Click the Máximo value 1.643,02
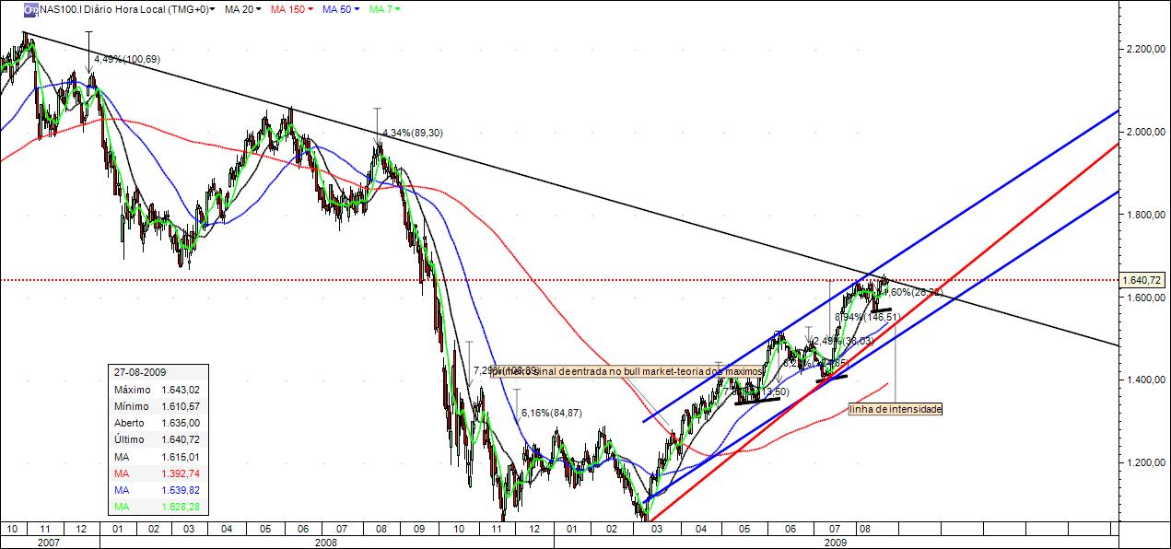Viewport: 1171px width, 549px height. 180,390
